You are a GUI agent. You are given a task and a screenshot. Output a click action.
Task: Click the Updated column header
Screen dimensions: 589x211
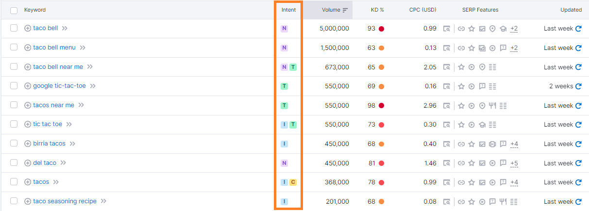coord(571,10)
